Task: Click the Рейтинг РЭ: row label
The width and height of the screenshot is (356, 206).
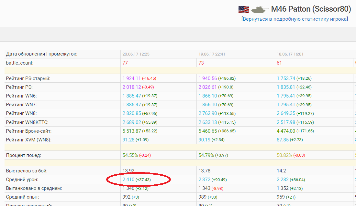Action: click(x=19, y=87)
